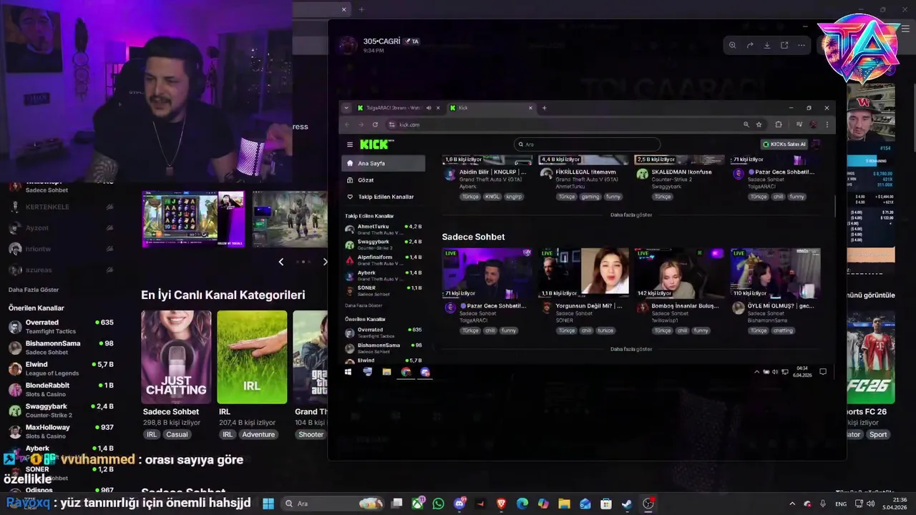
Task: Switch to the Kick browser tab
Action: click(x=490, y=108)
